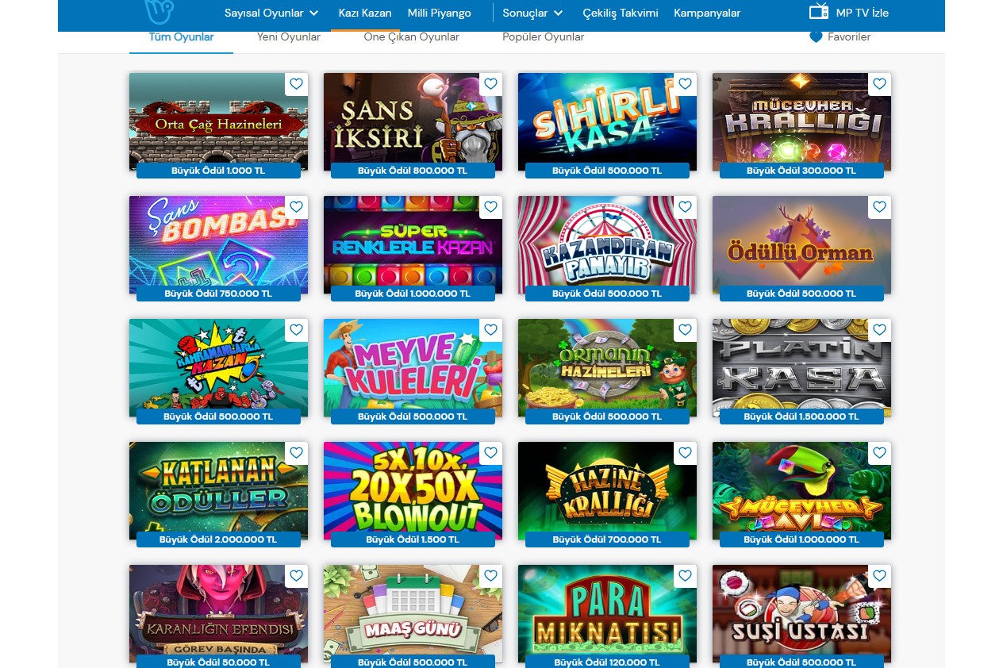Viewport: 1003px width, 668px height.
Task: Click the MP TV İzle television icon
Action: [818, 12]
